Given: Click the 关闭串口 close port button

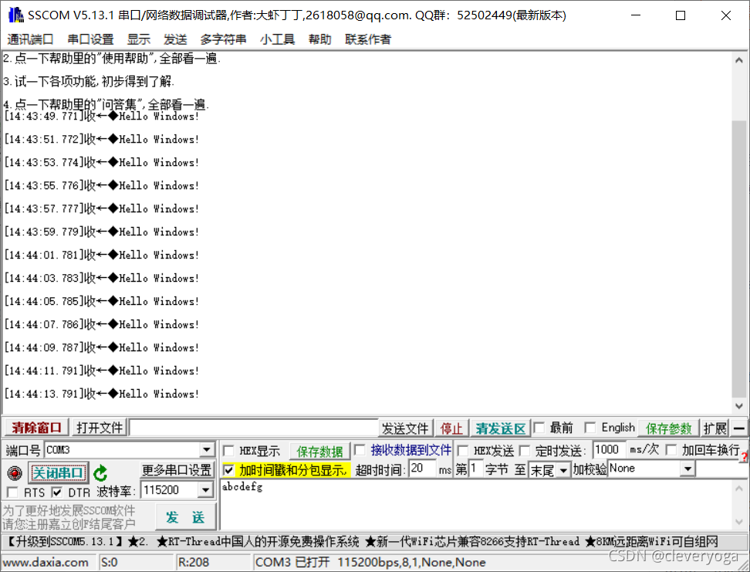Looking at the screenshot, I should pos(57,472).
